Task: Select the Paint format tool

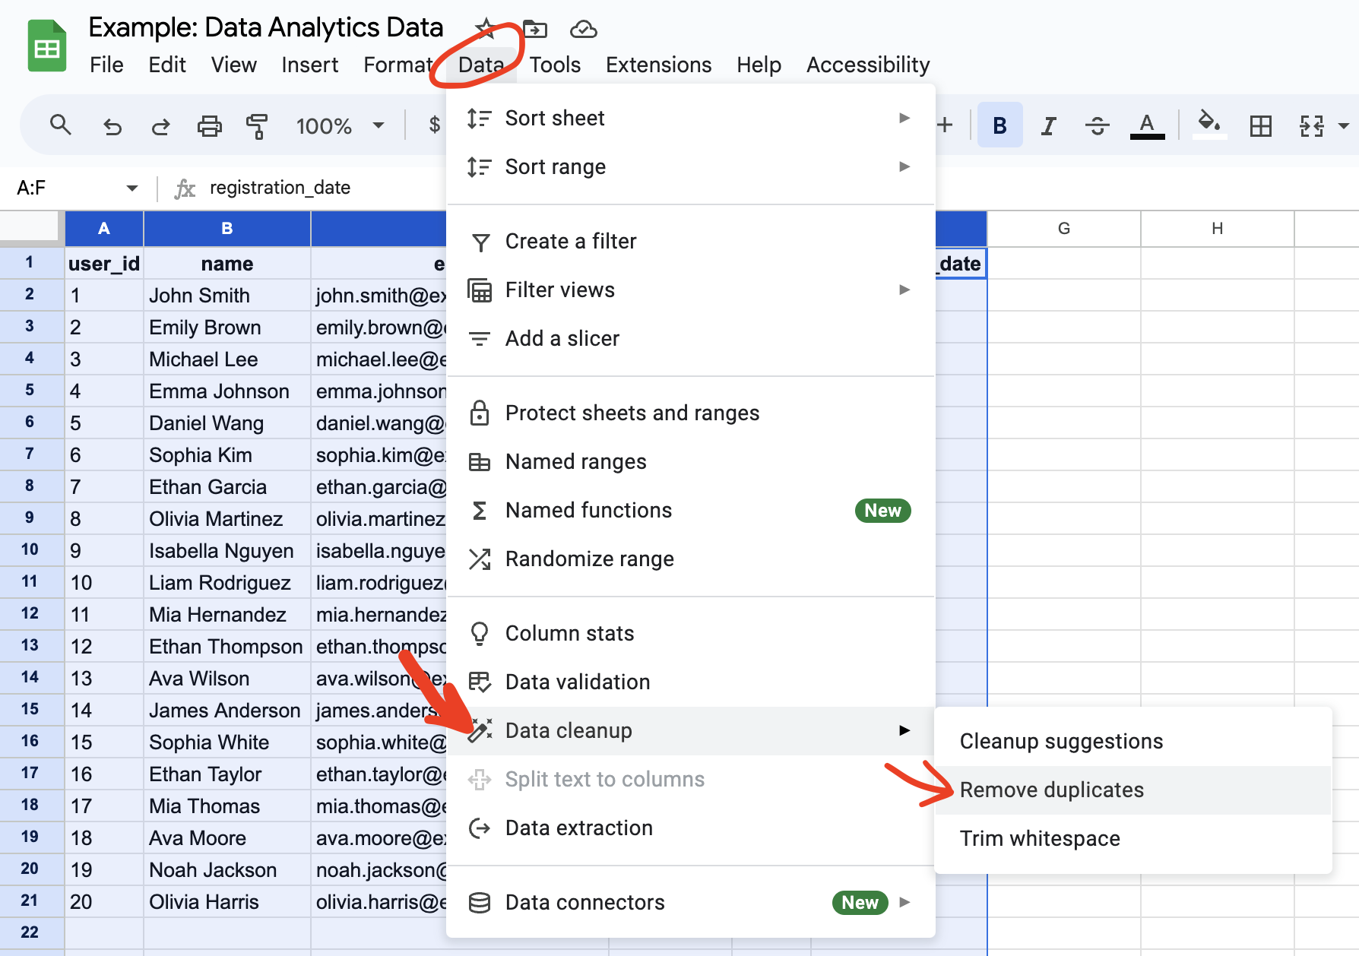Action: (x=257, y=125)
